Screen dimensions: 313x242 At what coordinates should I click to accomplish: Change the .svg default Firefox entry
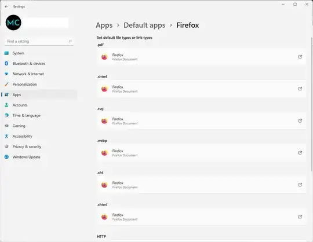pos(201,121)
